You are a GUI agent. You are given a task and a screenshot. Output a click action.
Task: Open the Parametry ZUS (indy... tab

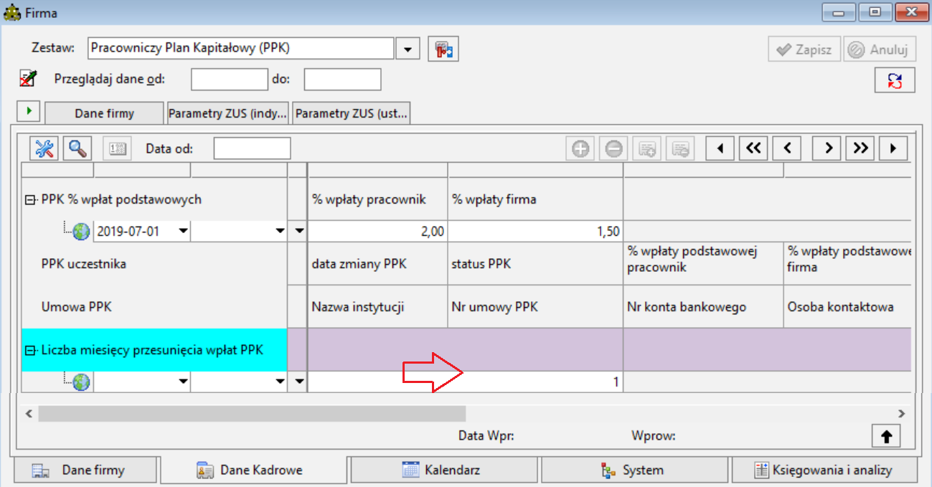228,113
